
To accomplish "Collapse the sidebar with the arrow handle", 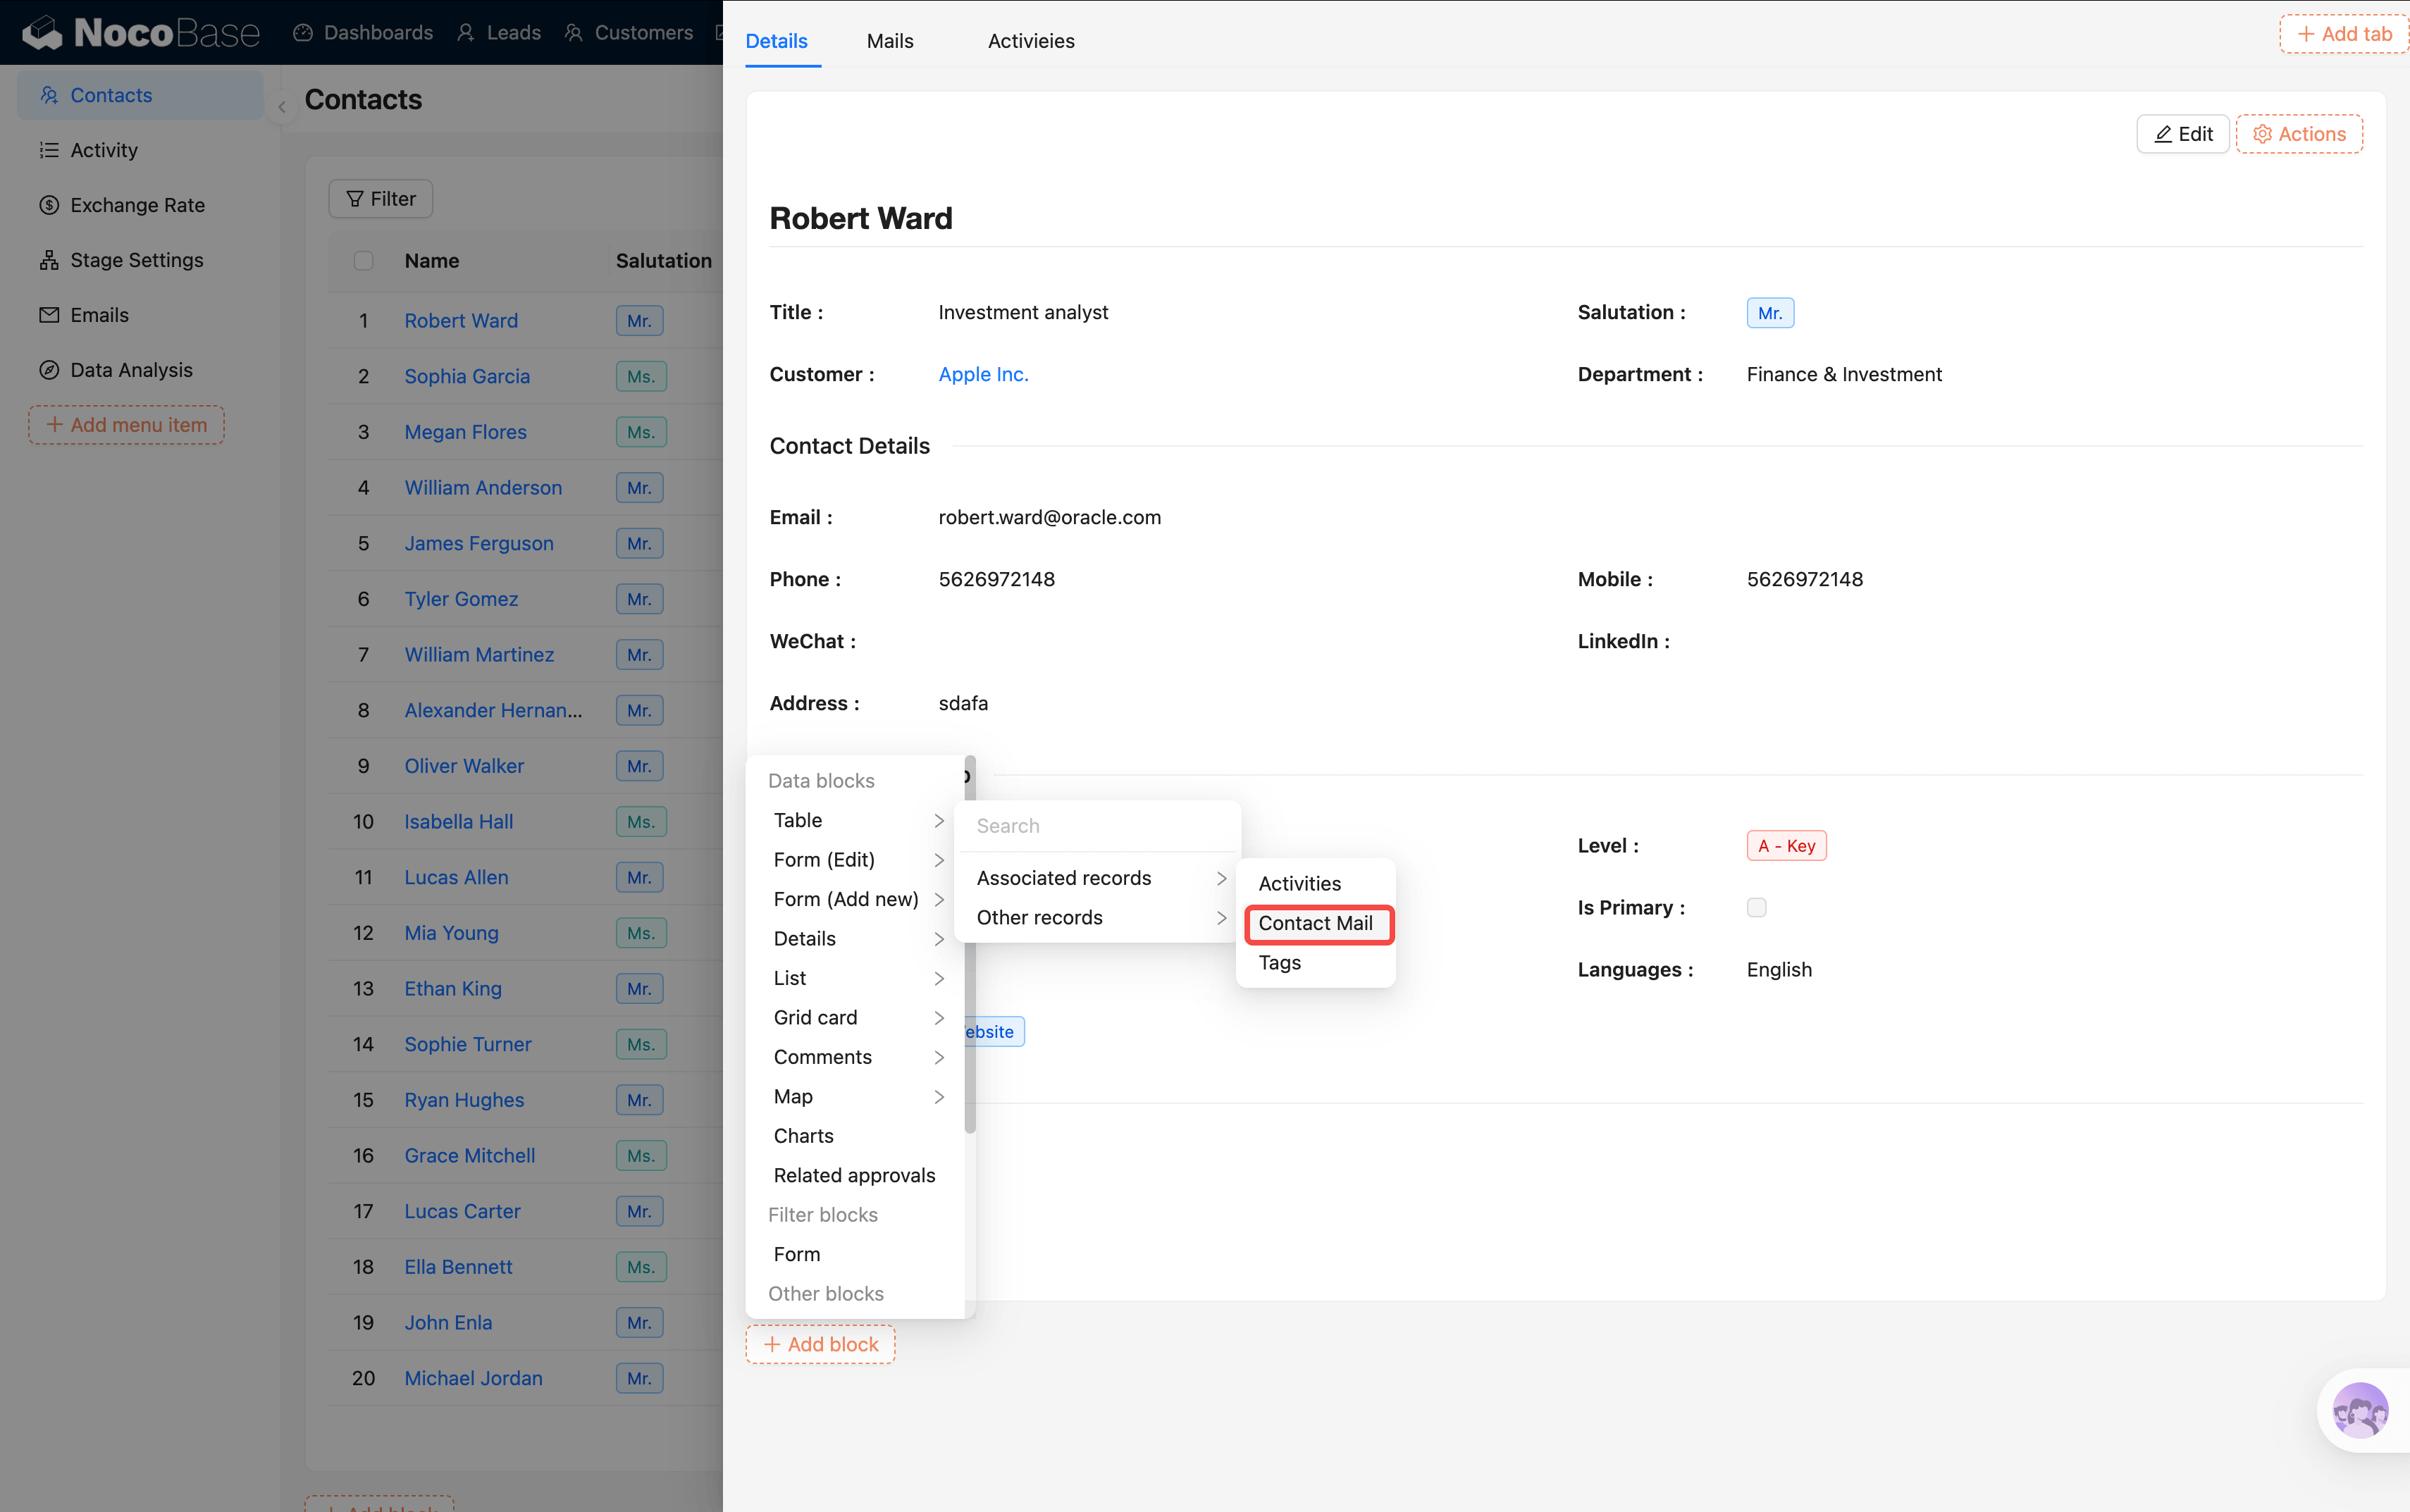I will click(282, 106).
